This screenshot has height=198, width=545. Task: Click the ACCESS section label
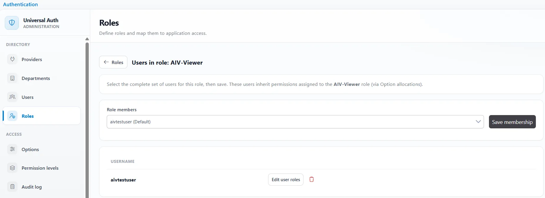[x=14, y=134]
